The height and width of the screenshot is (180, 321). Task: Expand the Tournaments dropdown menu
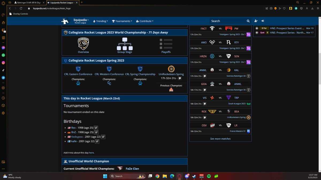122,21
